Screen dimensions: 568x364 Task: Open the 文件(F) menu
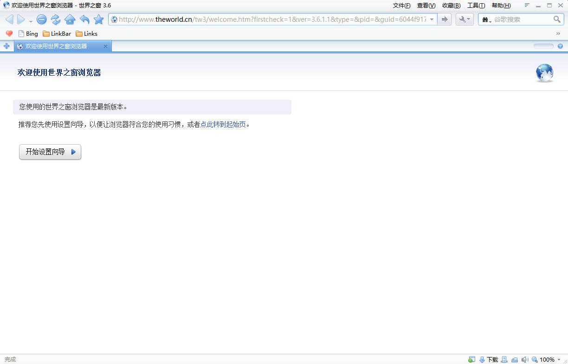click(x=402, y=6)
